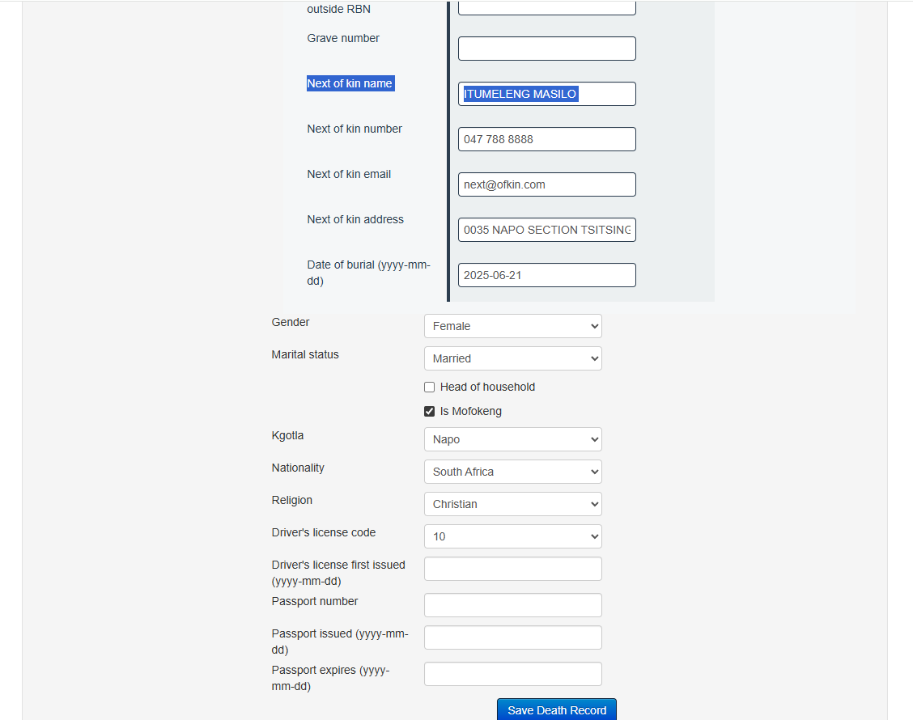Click the Passport issued date field
This screenshot has width=913, height=720.
pyautogui.click(x=512, y=637)
